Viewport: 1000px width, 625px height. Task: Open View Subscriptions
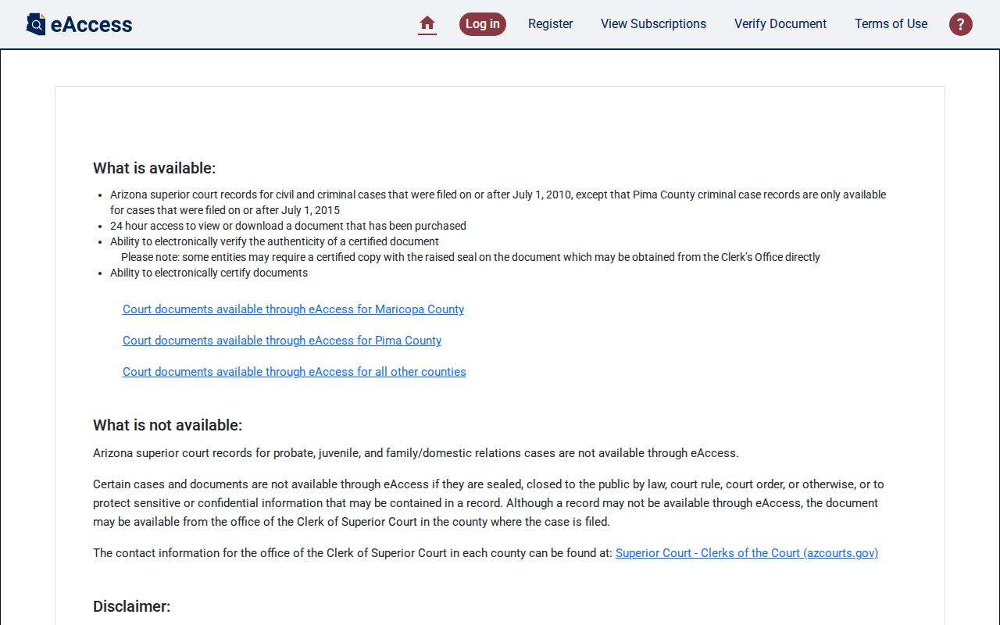click(653, 24)
